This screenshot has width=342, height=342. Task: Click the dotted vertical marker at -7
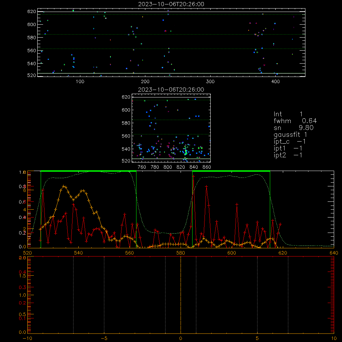click(73, 294)
